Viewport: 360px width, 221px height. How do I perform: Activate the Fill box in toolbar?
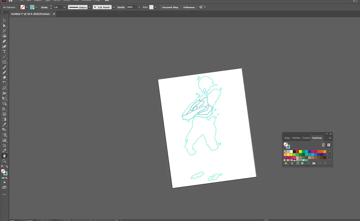[3, 171]
